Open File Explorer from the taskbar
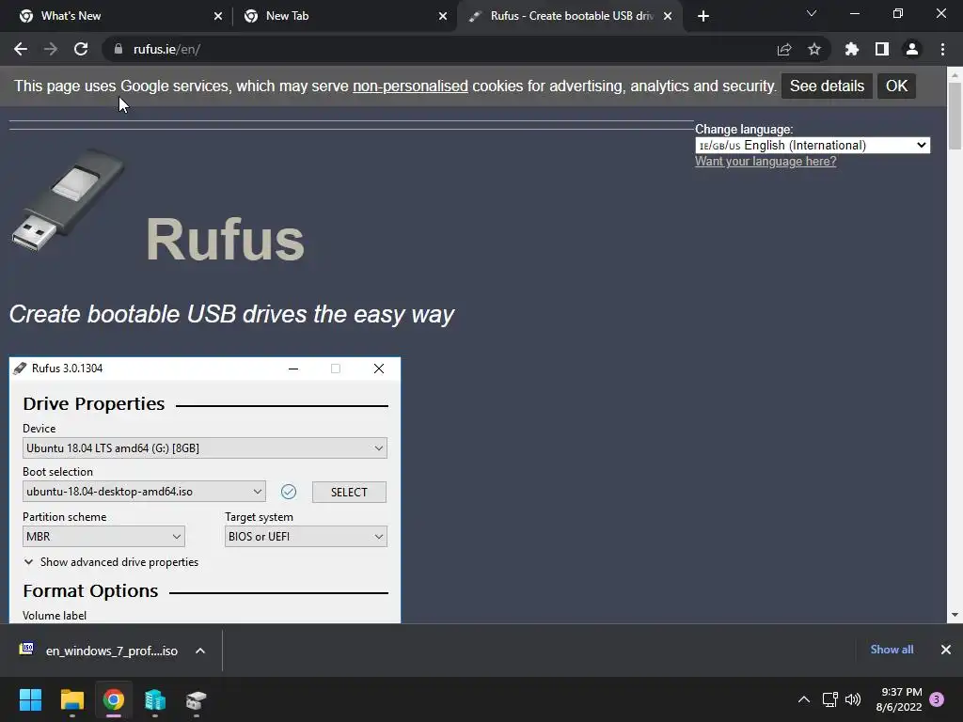The height and width of the screenshot is (722, 963). (x=71, y=699)
